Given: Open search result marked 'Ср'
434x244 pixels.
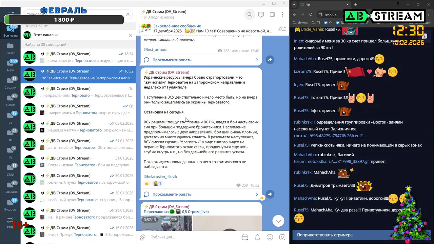Looking at the screenshot, I should coord(78,109).
